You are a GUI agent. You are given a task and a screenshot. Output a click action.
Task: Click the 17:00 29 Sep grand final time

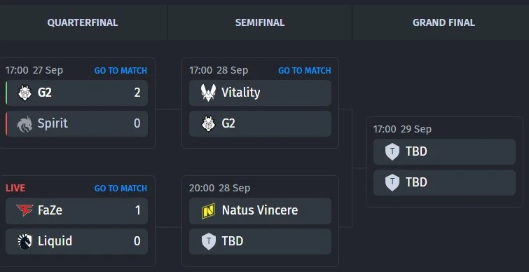pyautogui.click(x=402, y=129)
